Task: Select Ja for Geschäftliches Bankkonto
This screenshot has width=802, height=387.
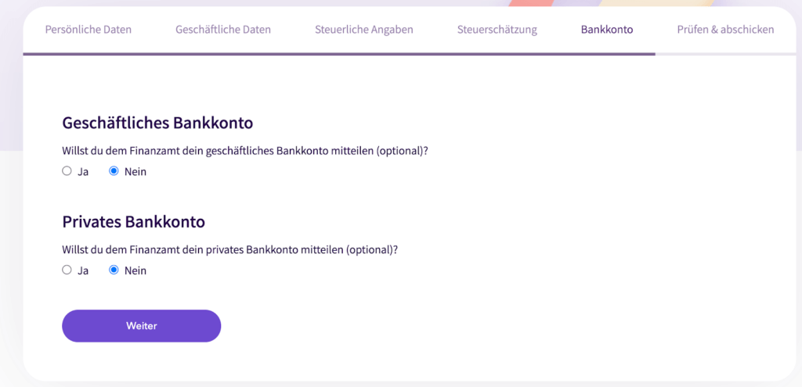Action: [x=67, y=171]
